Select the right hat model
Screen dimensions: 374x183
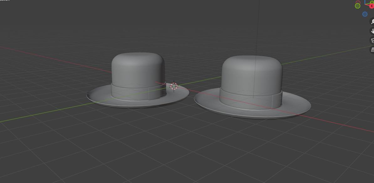tap(252, 87)
